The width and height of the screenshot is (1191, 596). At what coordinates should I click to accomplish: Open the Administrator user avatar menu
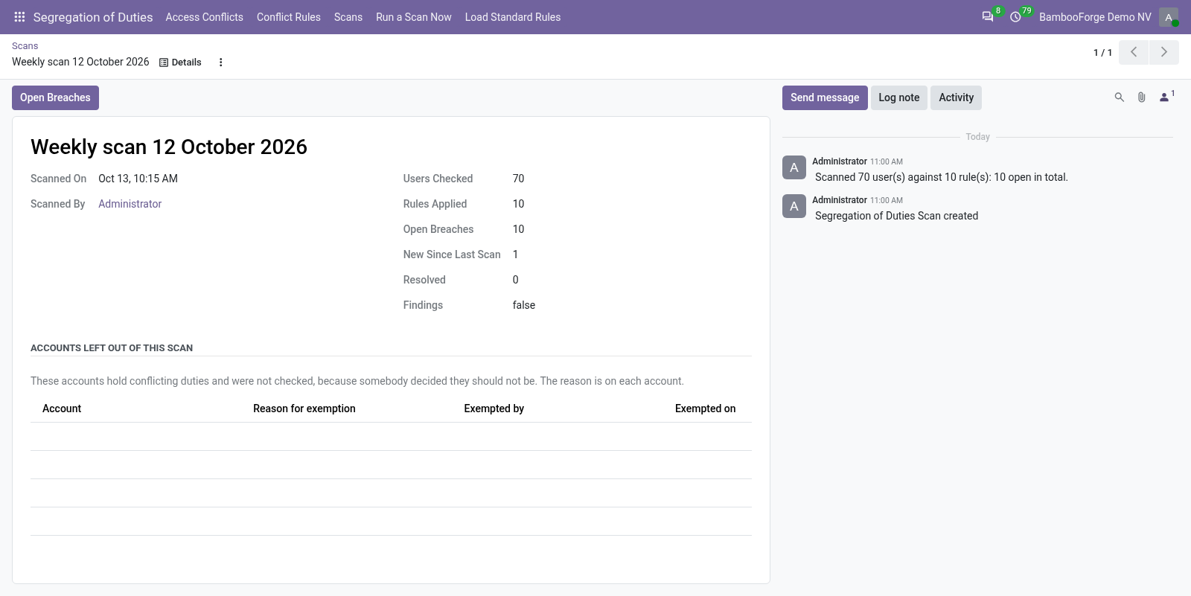click(x=1169, y=17)
